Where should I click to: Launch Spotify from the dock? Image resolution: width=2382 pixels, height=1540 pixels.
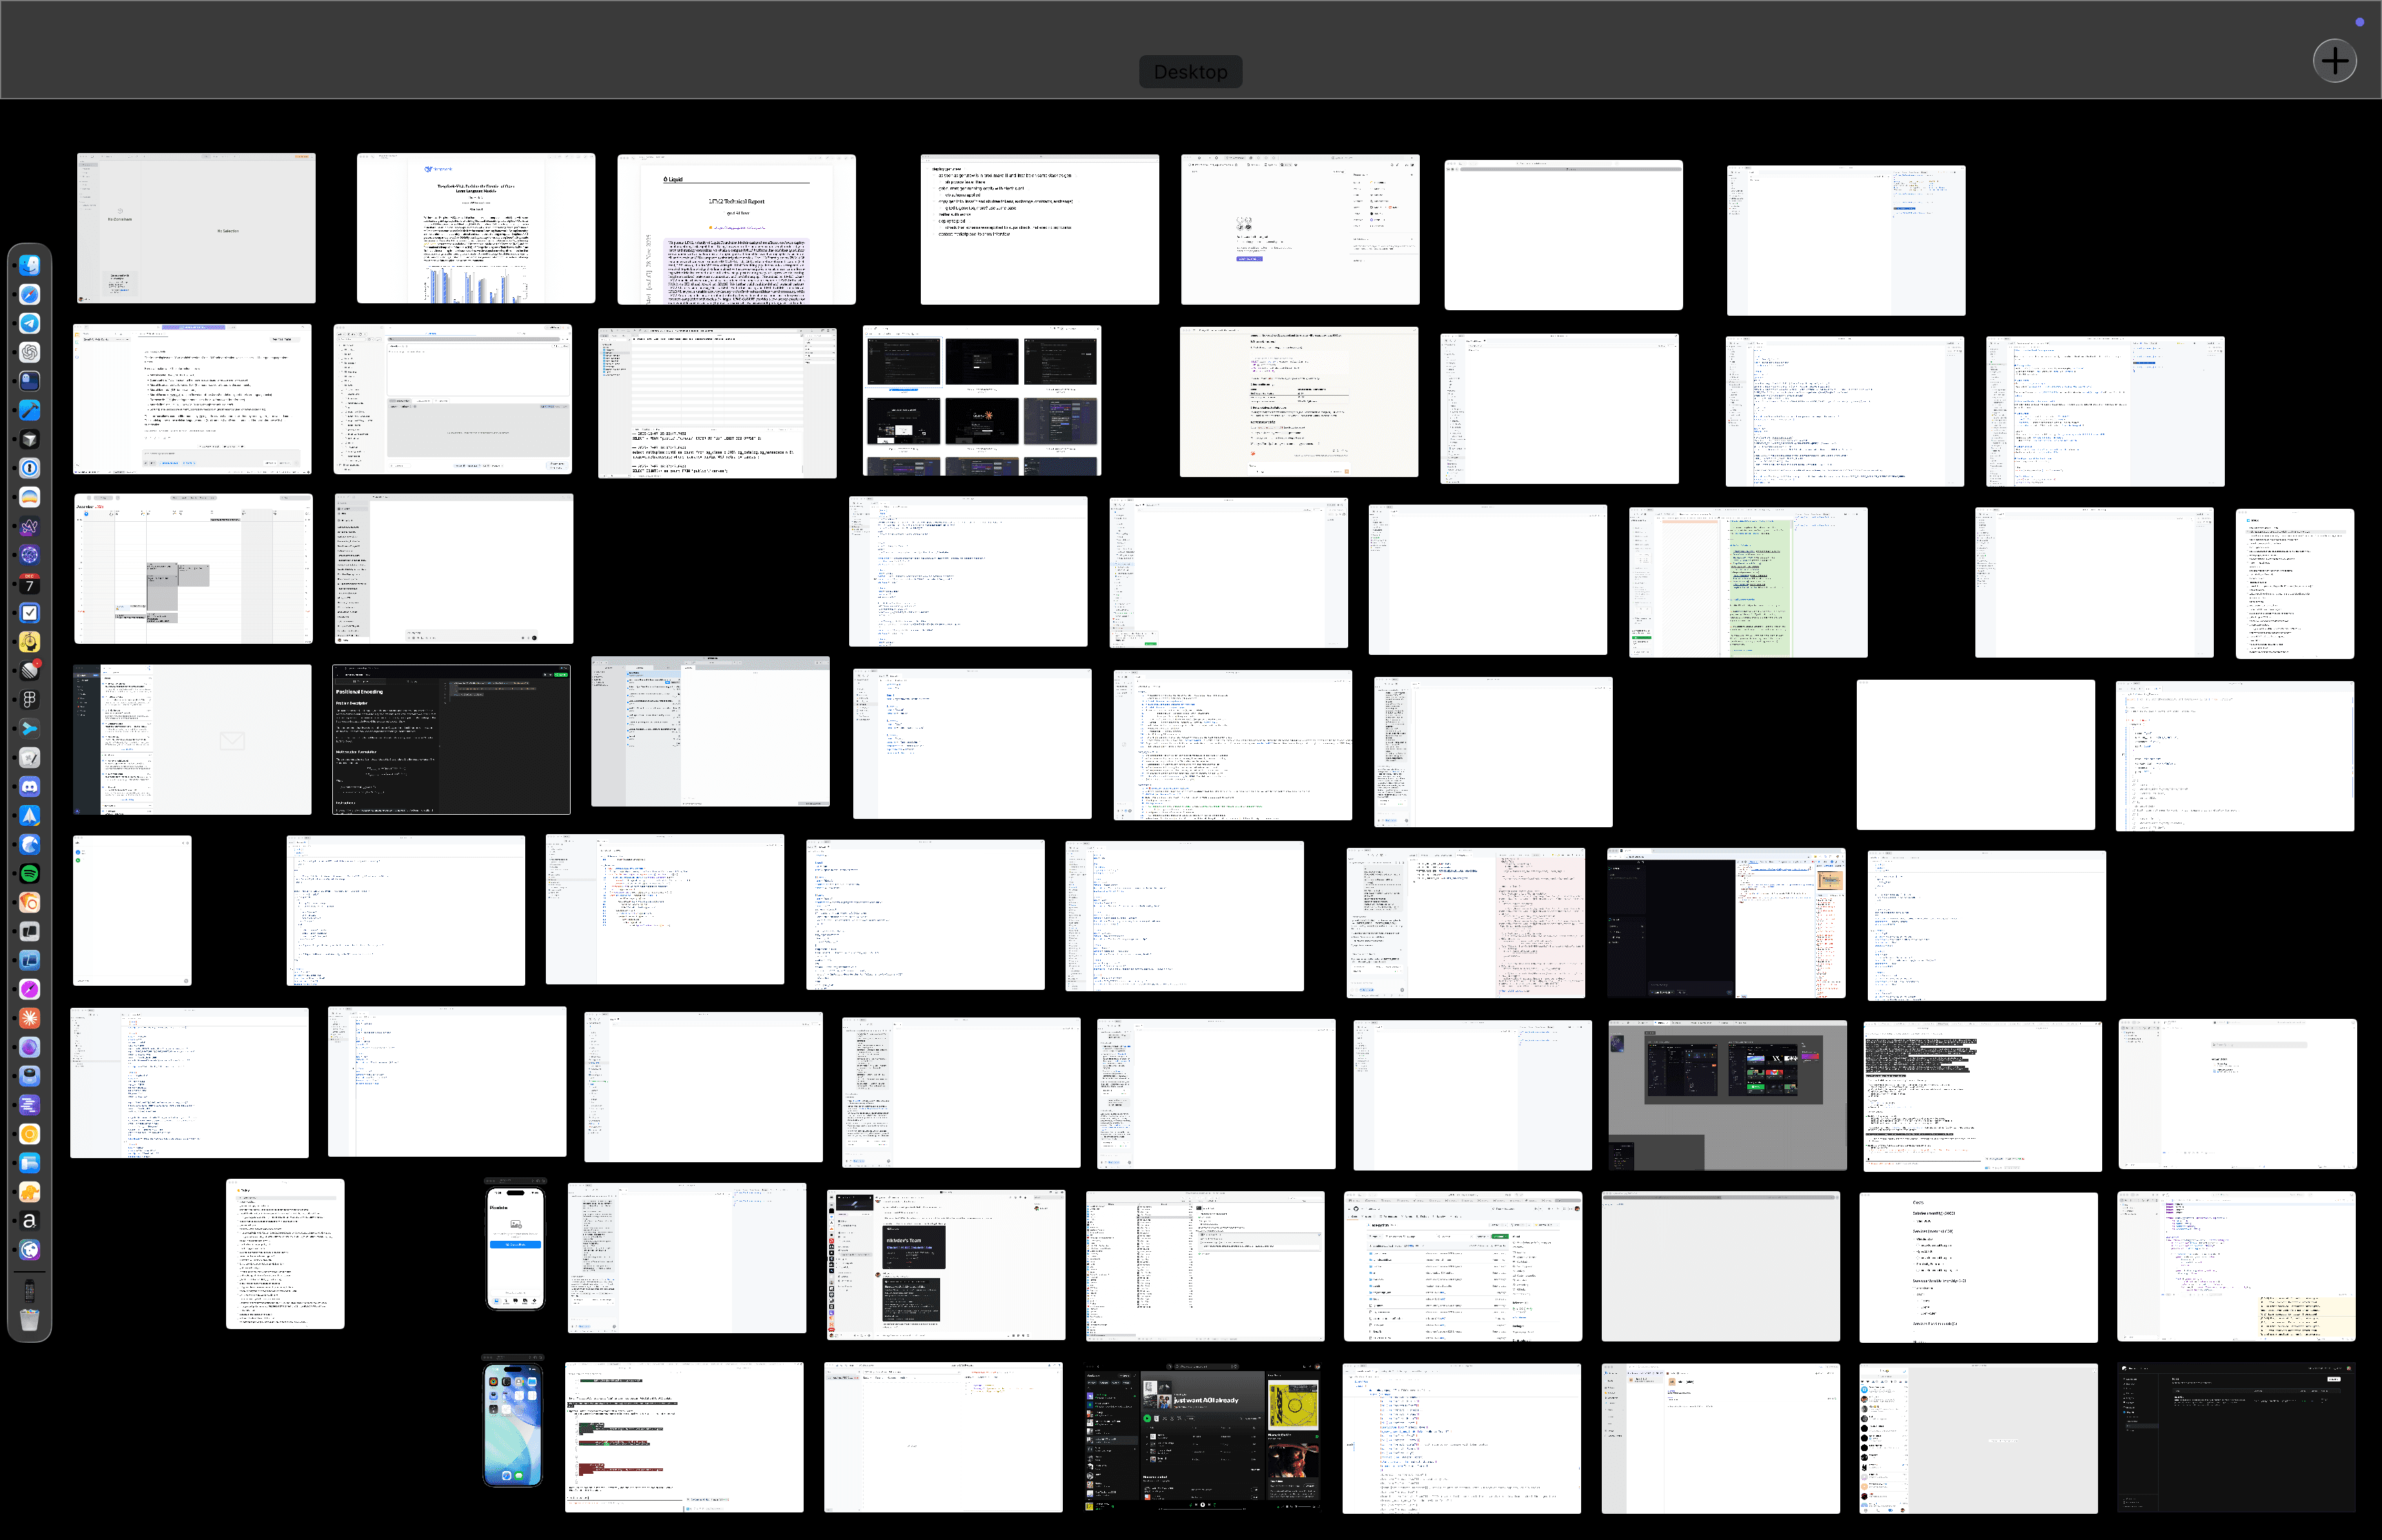pyautogui.click(x=30, y=874)
